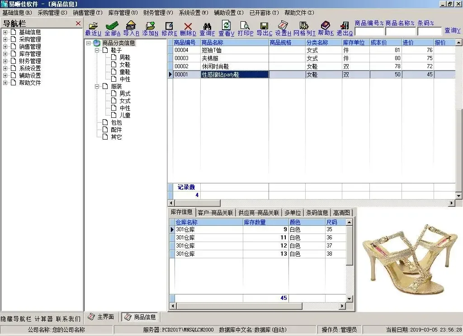Click the 查询F binoculars search icon
This screenshot has width=463, height=336.
[x=207, y=26]
